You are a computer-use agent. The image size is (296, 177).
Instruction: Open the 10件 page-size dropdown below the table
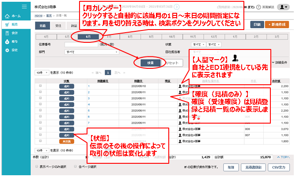click(x=42, y=151)
